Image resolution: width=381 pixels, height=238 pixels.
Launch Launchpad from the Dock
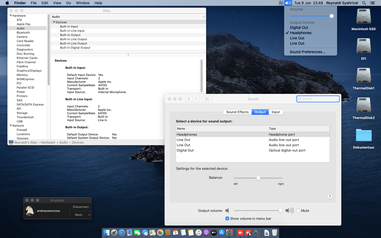click(x=114, y=232)
